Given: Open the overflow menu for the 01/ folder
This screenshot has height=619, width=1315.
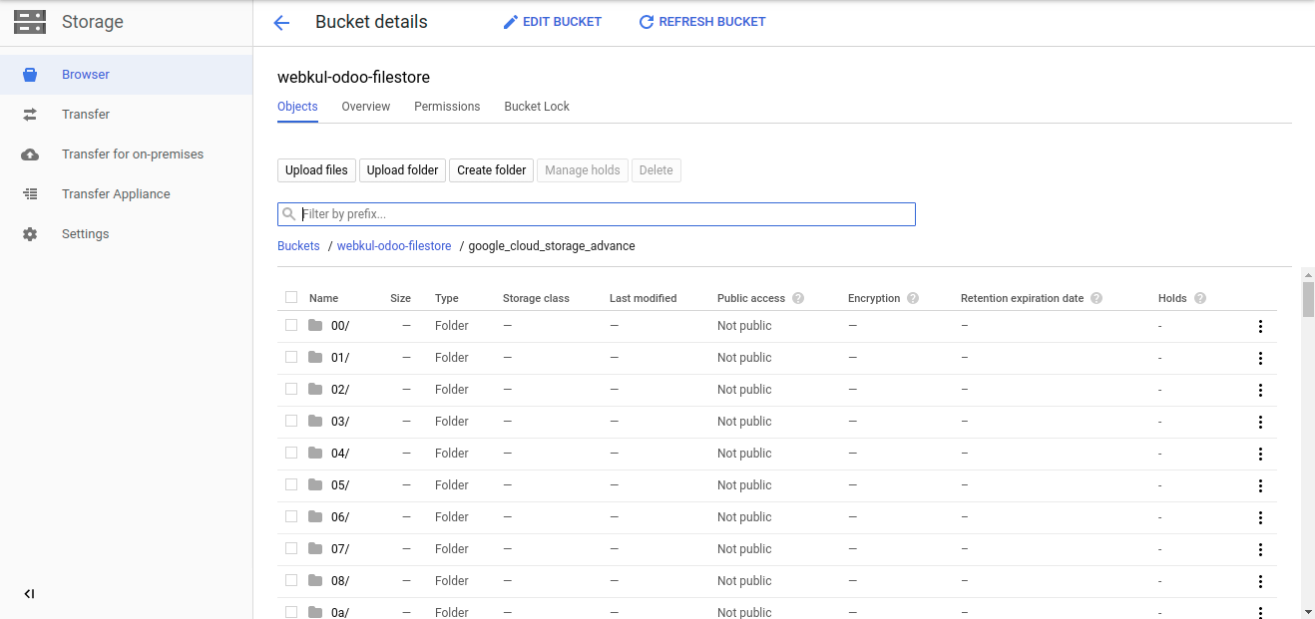Looking at the screenshot, I should click(x=1260, y=358).
